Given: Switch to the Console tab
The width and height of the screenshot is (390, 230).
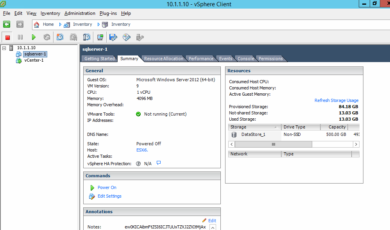Looking at the screenshot, I should click(x=246, y=59).
